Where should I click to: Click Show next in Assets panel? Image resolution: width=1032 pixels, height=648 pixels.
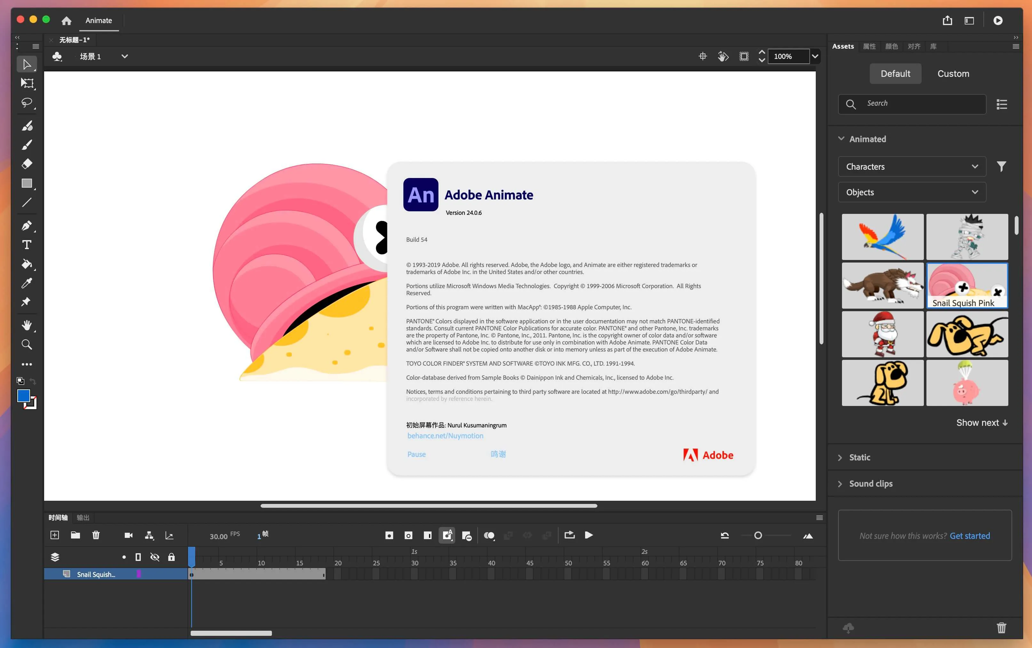[982, 423]
